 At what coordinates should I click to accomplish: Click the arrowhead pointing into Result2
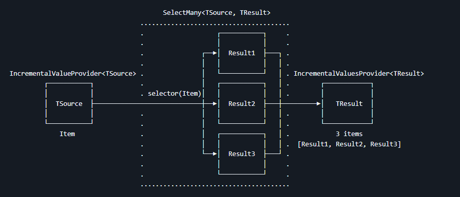215,103
